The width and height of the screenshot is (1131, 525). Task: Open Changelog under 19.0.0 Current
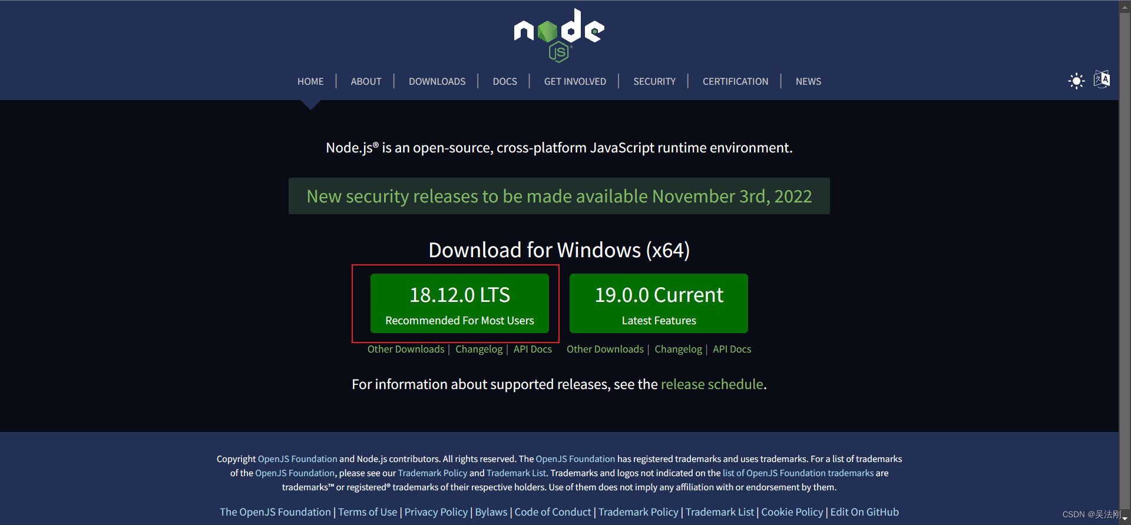coord(678,349)
